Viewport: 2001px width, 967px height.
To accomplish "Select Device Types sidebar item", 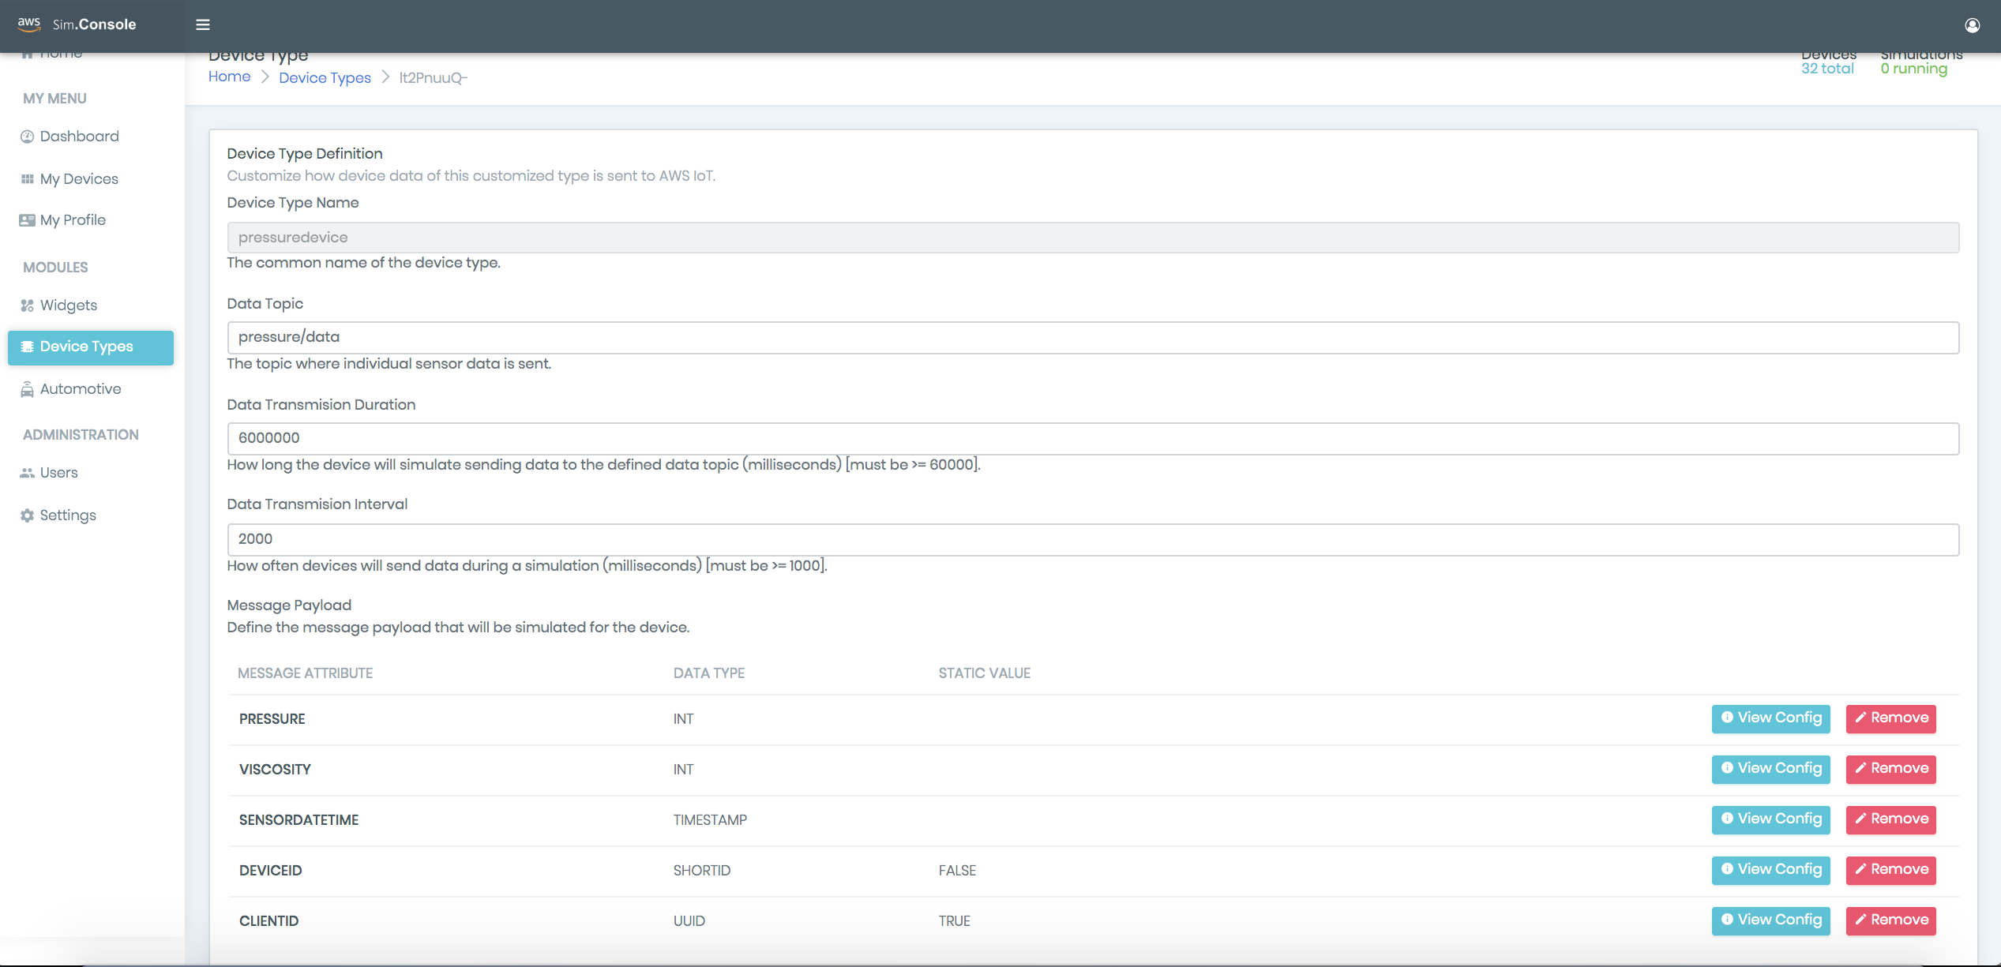I will click(x=90, y=347).
